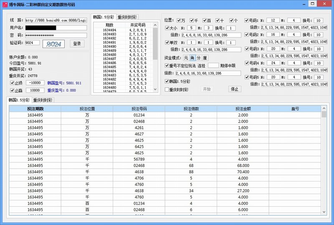Disable the 号码3 checkbox
The width and height of the screenshot is (334, 225).
coord(246,49)
